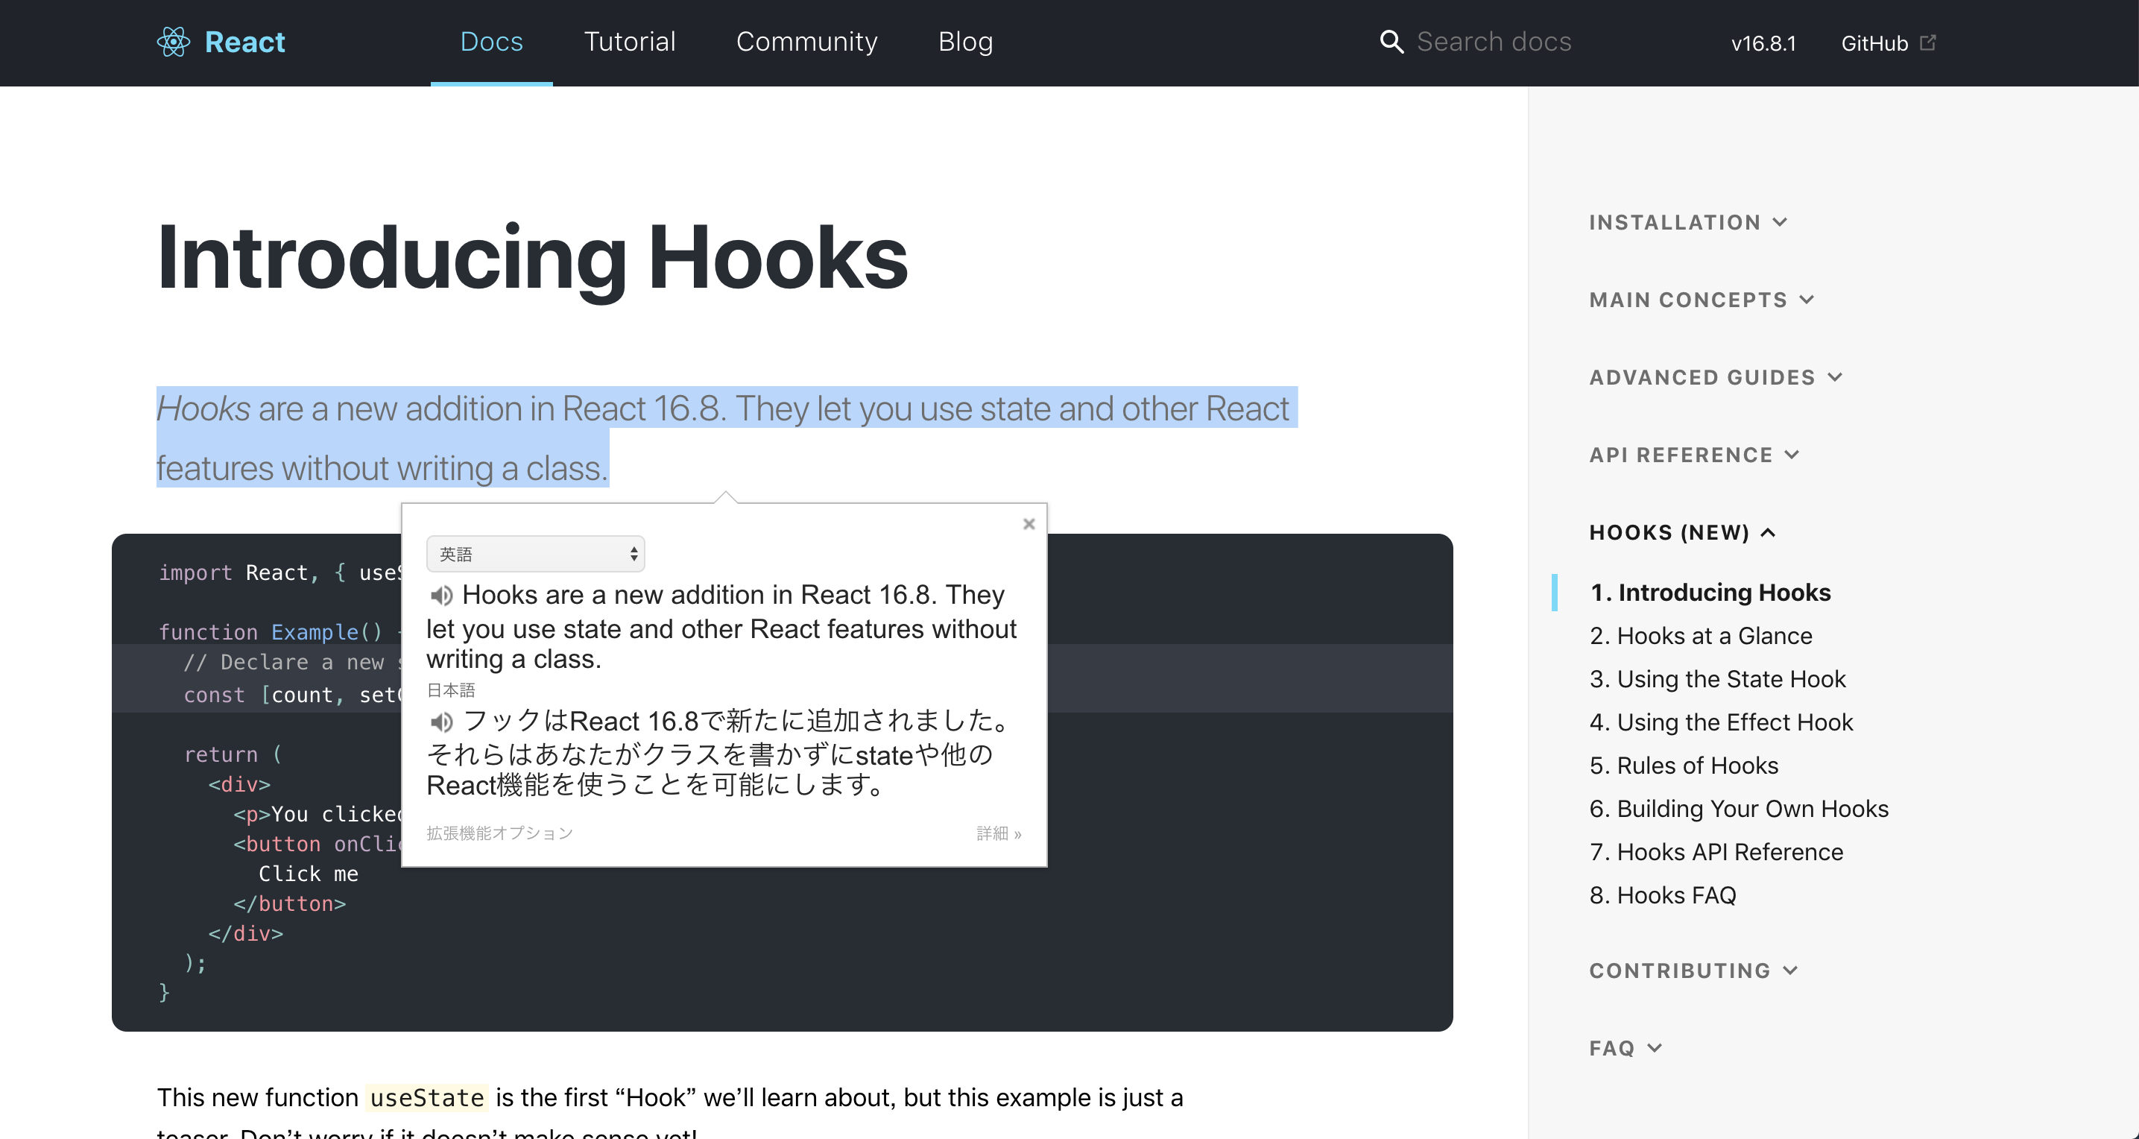The width and height of the screenshot is (2139, 1139).
Task: Click the v16.8.1 version link
Action: coord(1763,43)
